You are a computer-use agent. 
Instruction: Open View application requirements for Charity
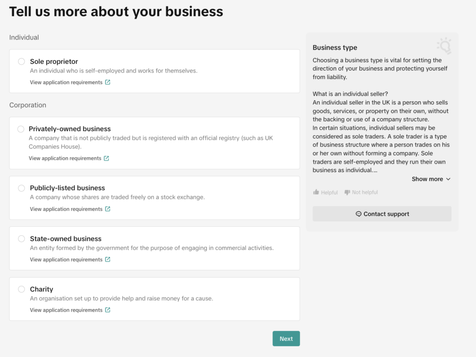(x=66, y=310)
